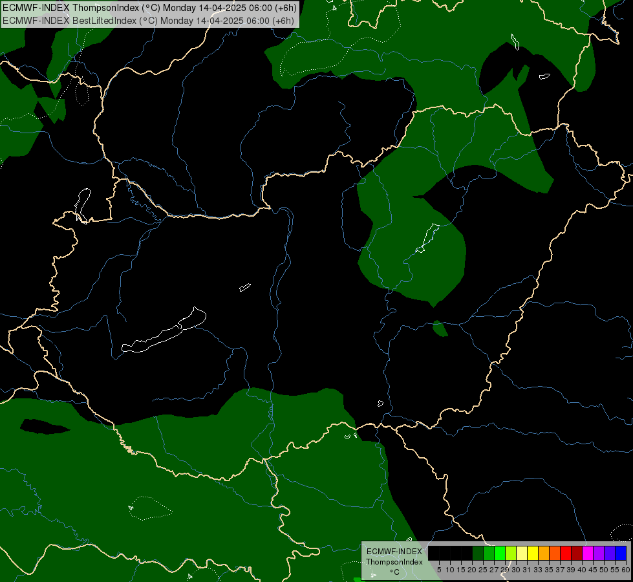The height and width of the screenshot is (582, 633).
Task: Pick the lime 29-30 legend swatch
Action: click(511, 553)
